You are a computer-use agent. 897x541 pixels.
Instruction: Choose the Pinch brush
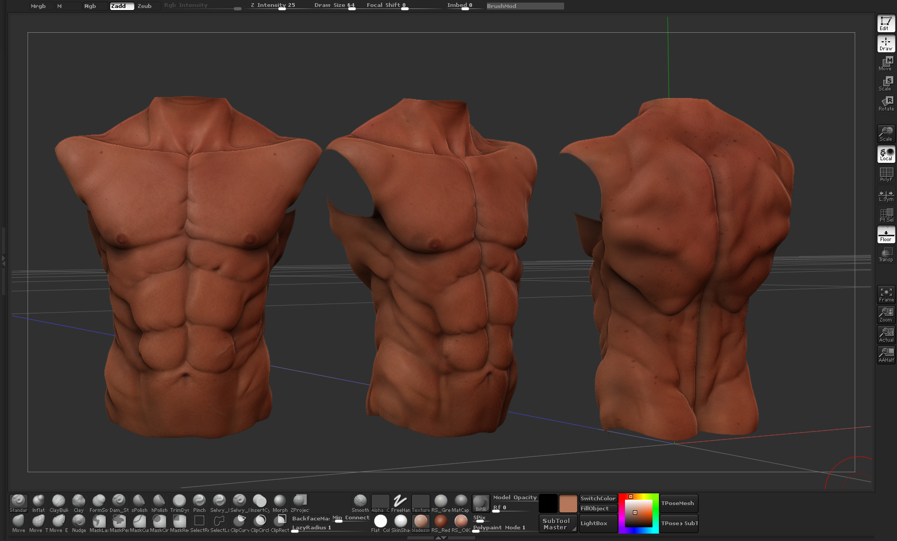(200, 503)
